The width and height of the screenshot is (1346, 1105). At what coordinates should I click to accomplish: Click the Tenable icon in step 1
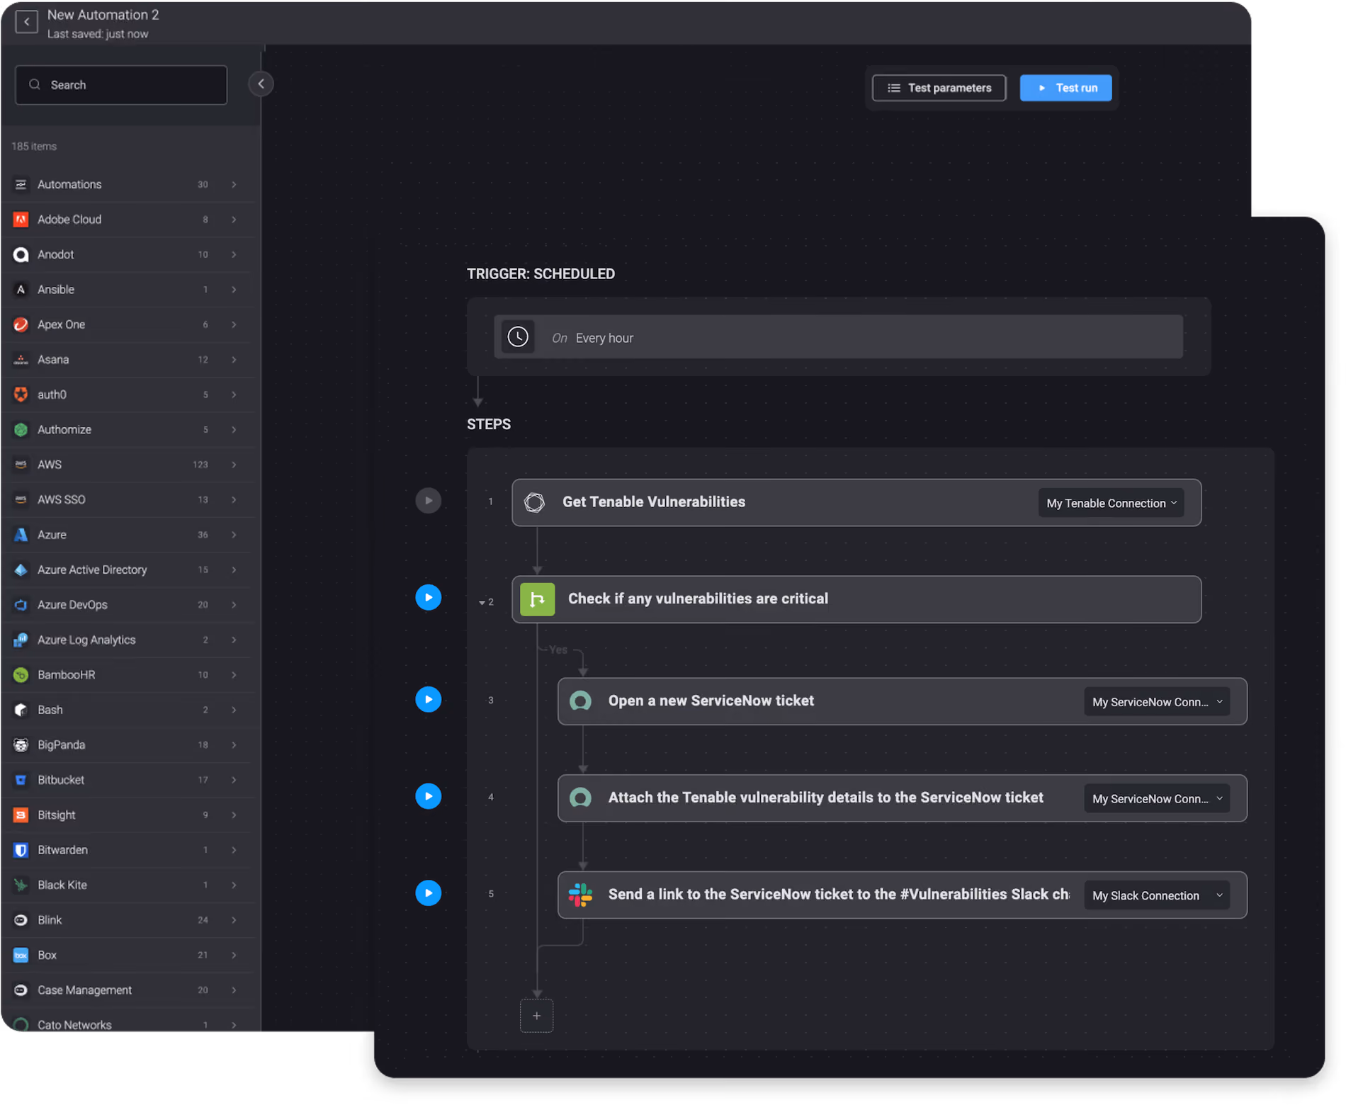point(534,502)
